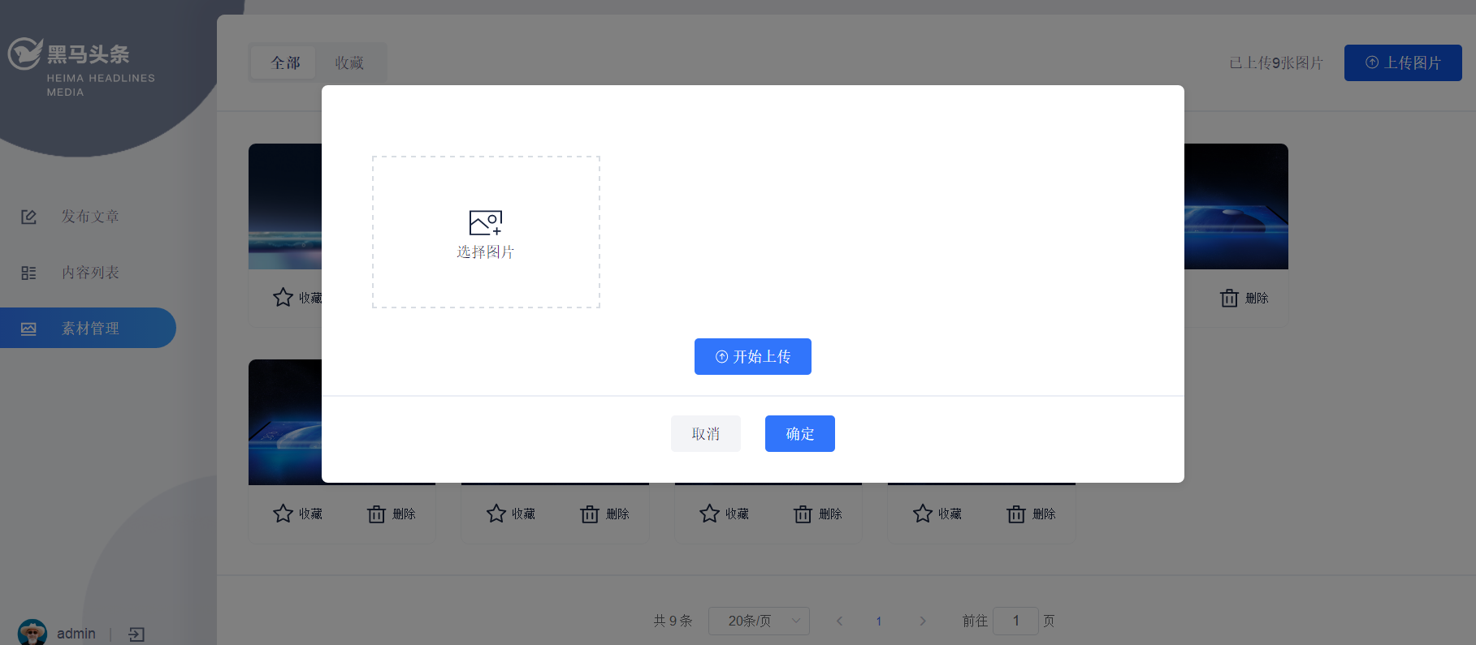1476x645 pixels.
Task: Select page number 1 in the pagination
Action: pos(879,621)
